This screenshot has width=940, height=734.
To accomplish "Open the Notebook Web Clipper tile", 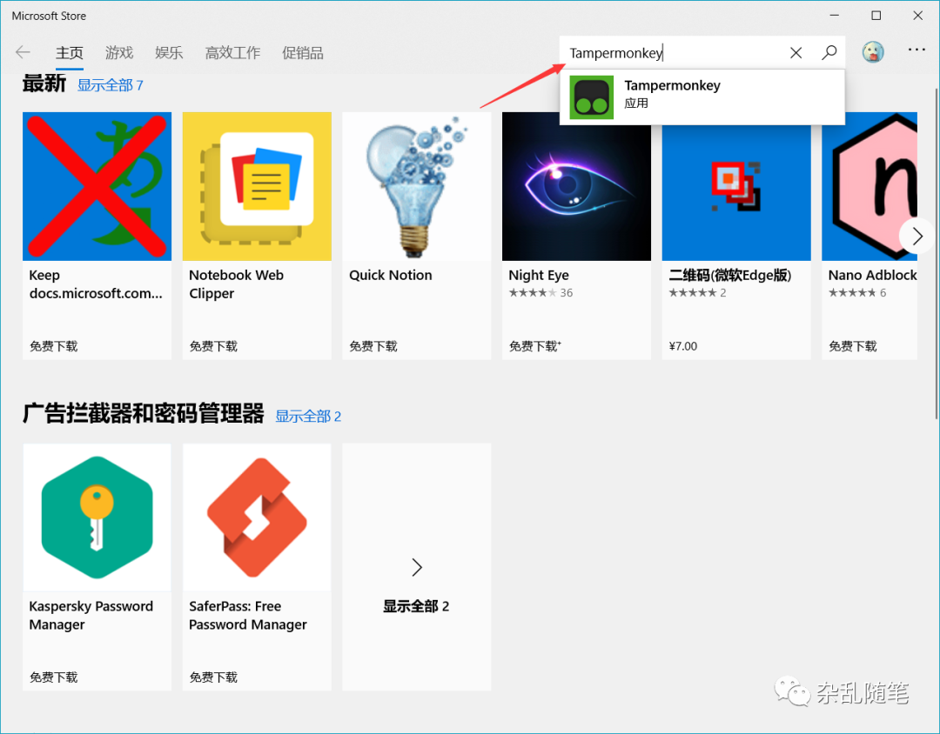I will 256,186.
